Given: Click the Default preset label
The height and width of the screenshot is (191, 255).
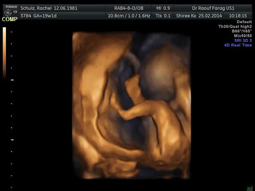Looking at the screenshot, I should [244, 22].
